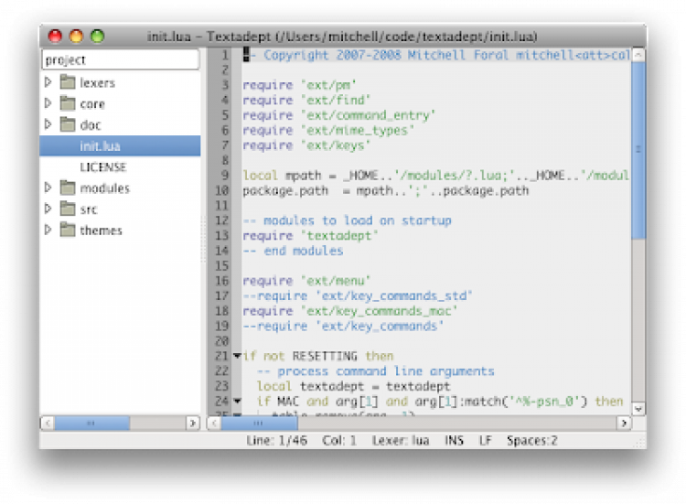The image size is (686, 504).
Task: Click line number 1 in margin
Action: point(225,55)
